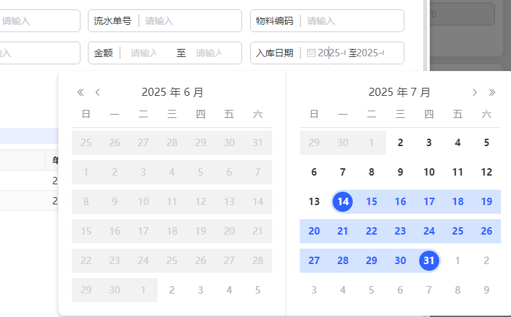
Task: Click July 18 in selected range
Action: point(457,202)
